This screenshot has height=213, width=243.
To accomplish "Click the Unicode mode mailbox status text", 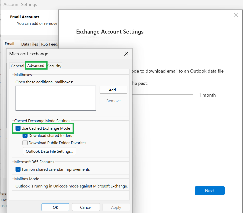I will coord(72,186).
